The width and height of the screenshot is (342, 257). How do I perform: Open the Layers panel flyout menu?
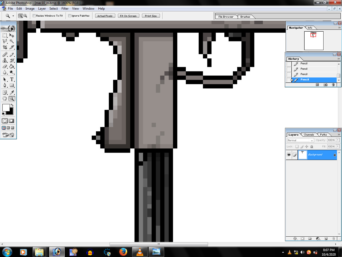pyautogui.click(x=339, y=135)
